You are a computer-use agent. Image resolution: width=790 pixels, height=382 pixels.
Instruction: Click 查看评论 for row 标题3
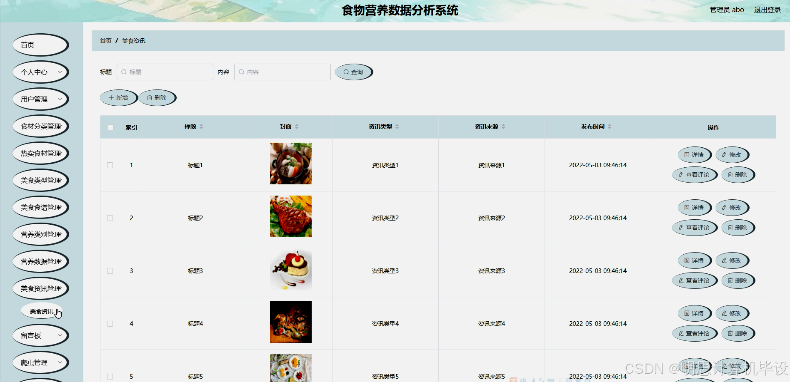[694, 280]
